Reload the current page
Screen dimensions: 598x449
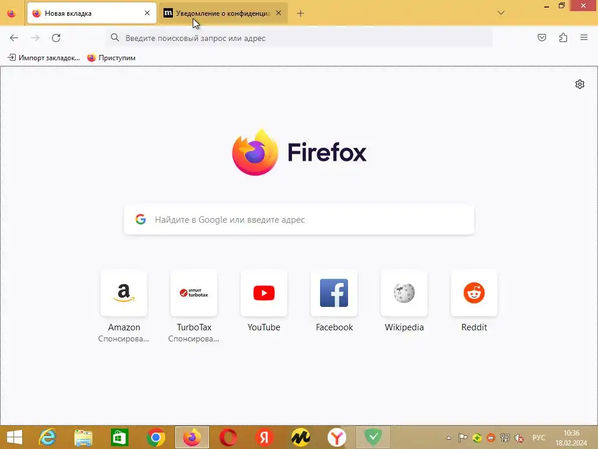[56, 38]
